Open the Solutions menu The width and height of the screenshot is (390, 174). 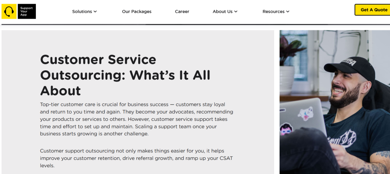point(82,11)
